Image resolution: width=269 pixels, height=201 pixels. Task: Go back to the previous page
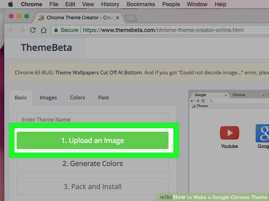[11, 30]
